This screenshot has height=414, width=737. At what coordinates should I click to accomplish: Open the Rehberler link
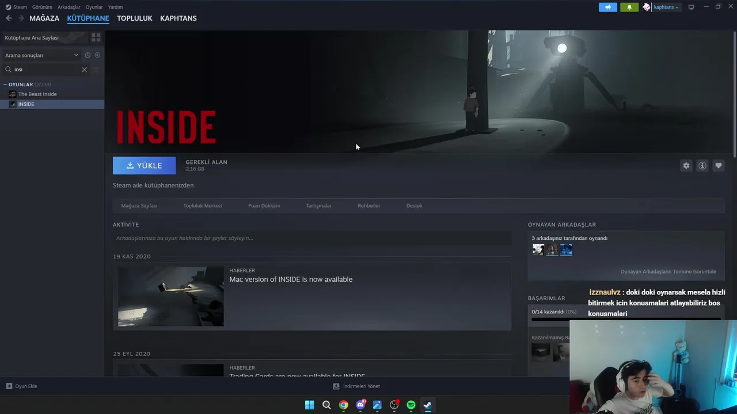(368, 206)
